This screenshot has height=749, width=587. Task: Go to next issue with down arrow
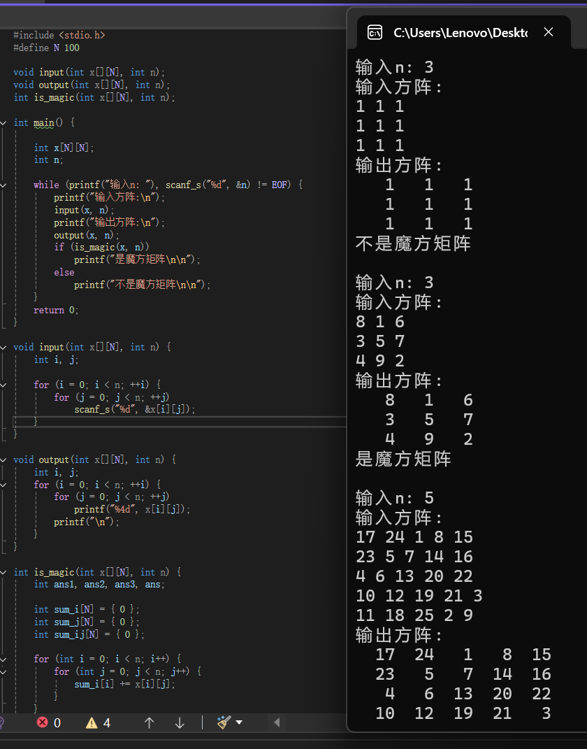180,722
